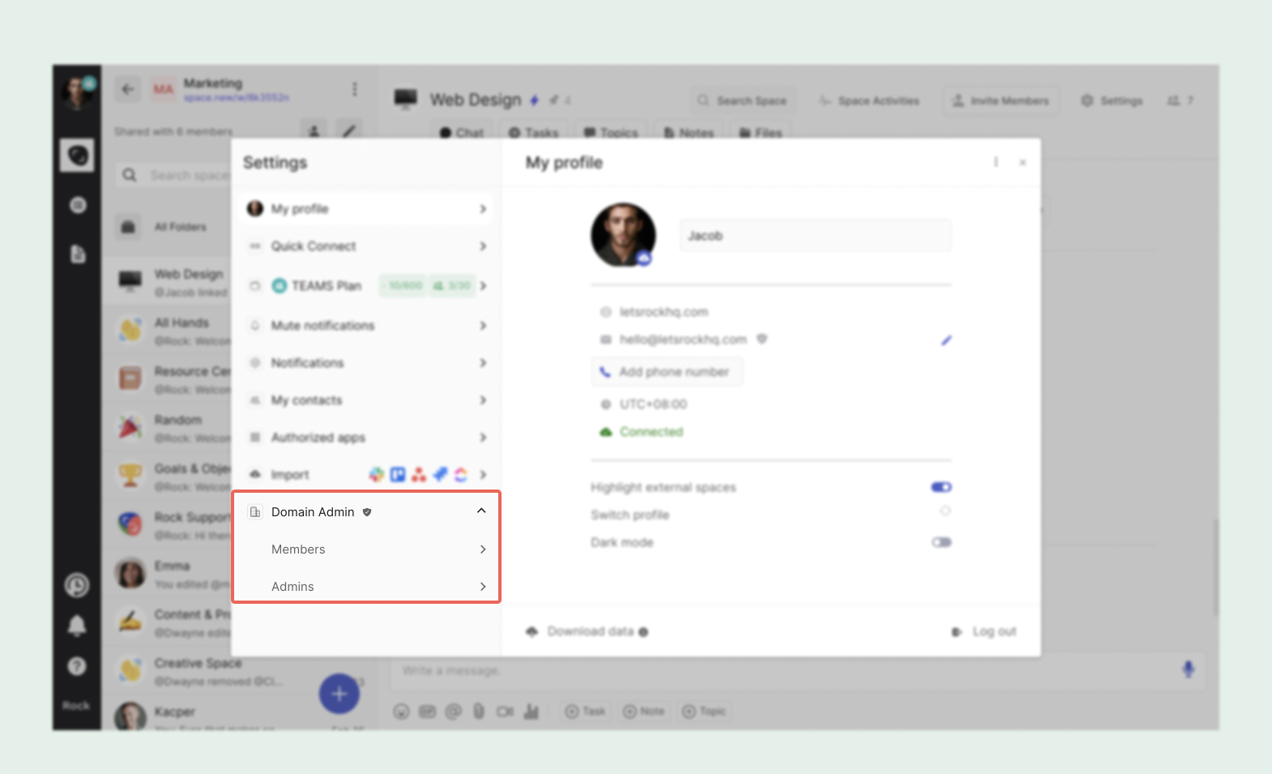
Task: Toggle Dark mode switch
Action: (941, 542)
